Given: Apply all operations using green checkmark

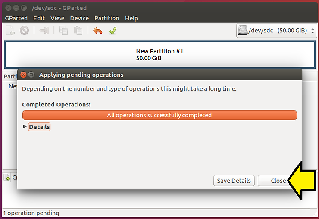Looking at the screenshot, I should tap(113, 31).
